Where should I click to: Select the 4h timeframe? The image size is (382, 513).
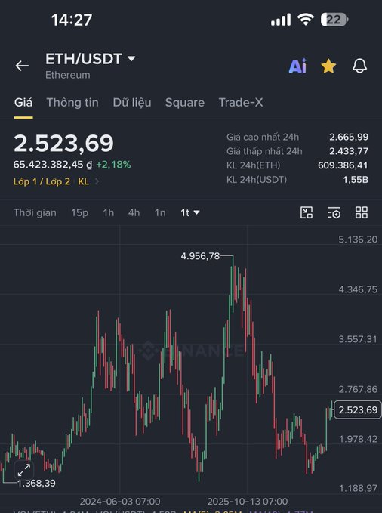point(134,212)
